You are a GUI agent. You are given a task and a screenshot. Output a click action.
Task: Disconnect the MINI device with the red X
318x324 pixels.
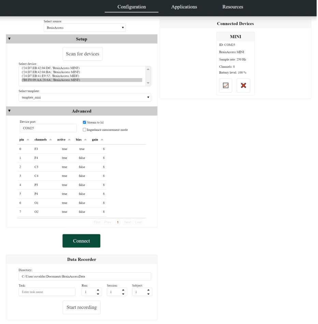point(243,85)
